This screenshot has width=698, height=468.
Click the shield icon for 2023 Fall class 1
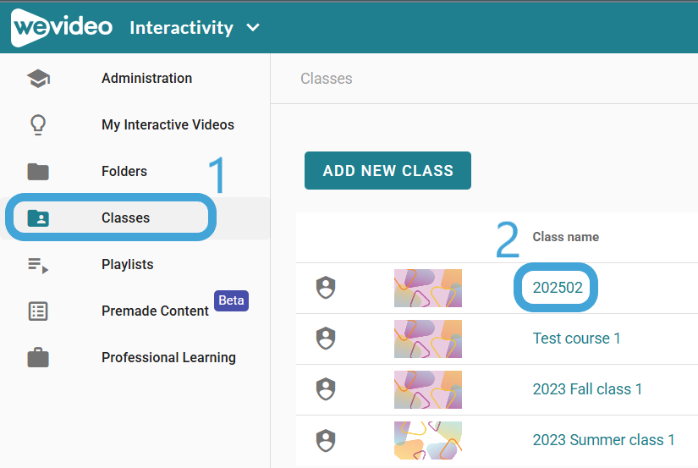[326, 389]
